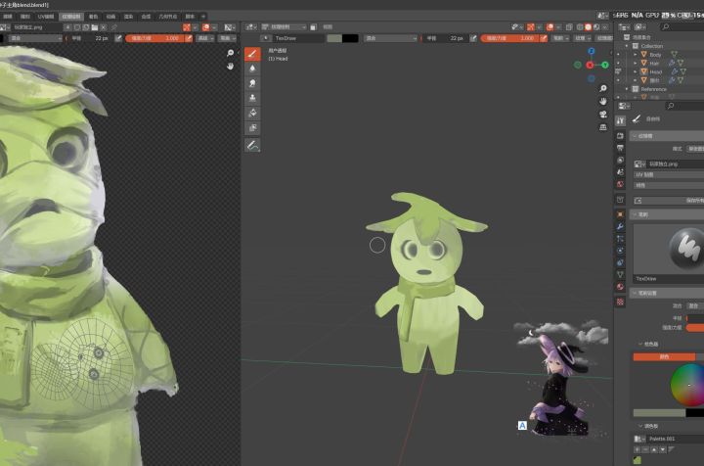The image size is (704, 466).
Task: Toggle strength pressure sensitivity in 3D viewport header
Action: click(x=544, y=38)
